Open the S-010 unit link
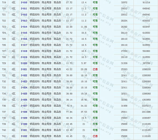The width and height of the screenshot is (158, 140). [x=24, y=2]
